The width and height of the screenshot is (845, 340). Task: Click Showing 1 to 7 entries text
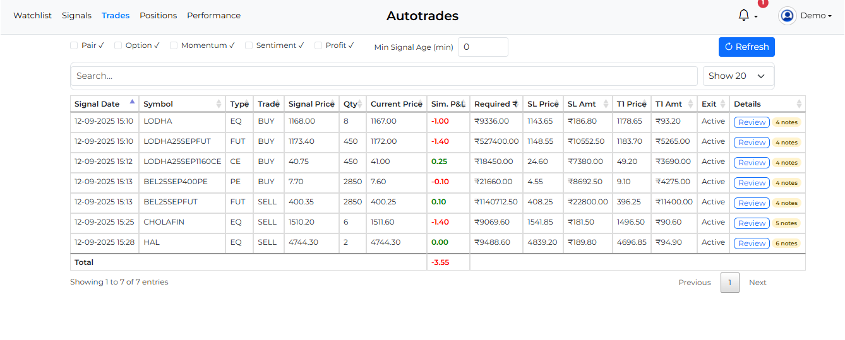[119, 282]
